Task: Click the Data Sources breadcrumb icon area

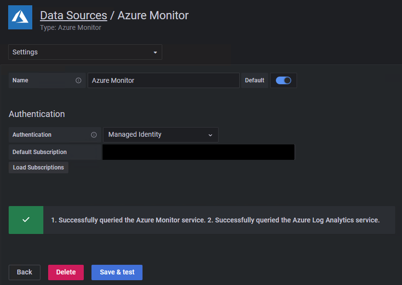Action: tap(20, 17)
